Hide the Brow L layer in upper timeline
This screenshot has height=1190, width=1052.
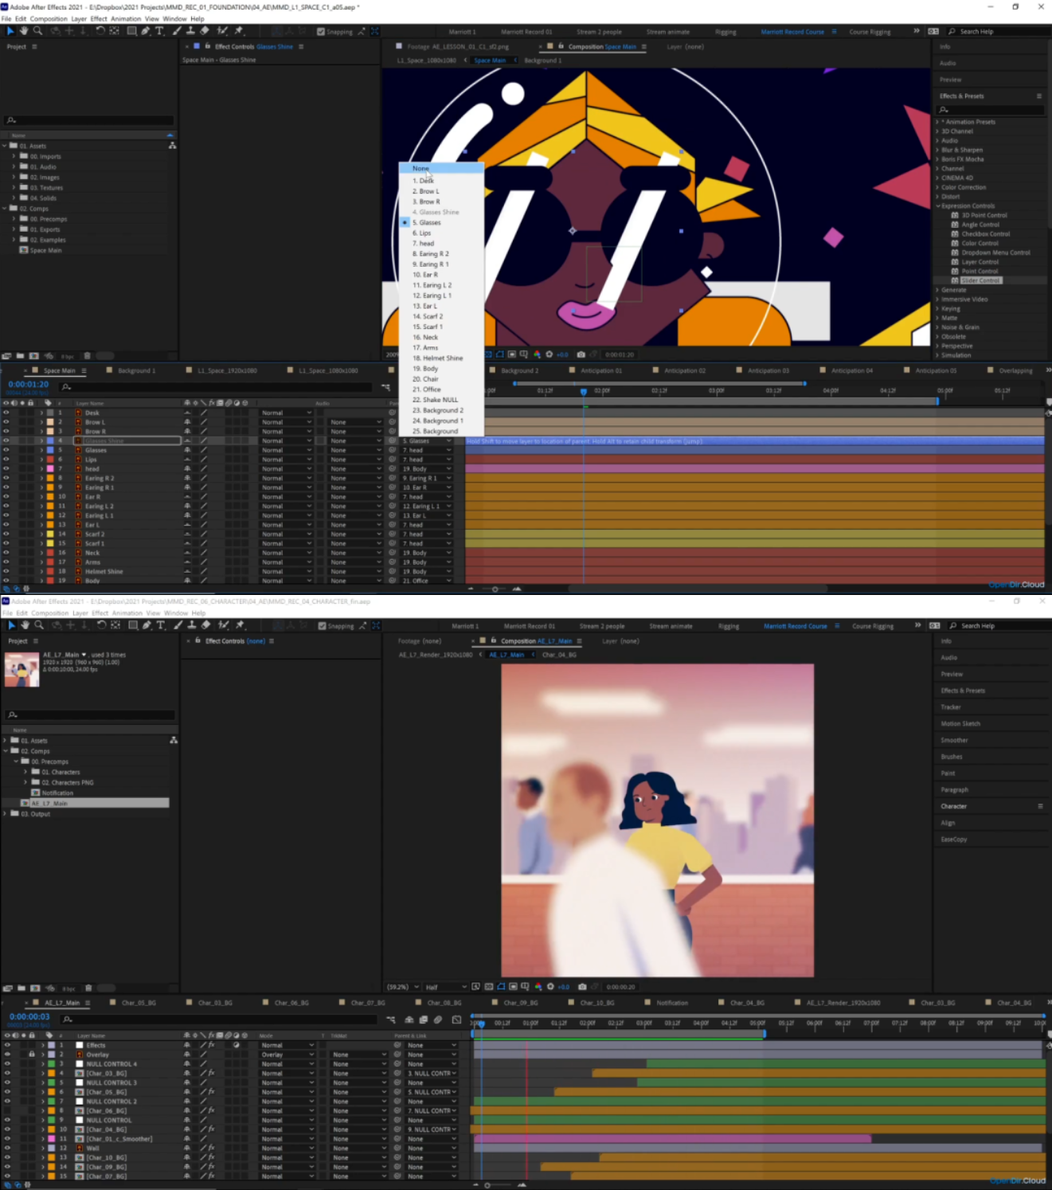click(x=6, y=422)
